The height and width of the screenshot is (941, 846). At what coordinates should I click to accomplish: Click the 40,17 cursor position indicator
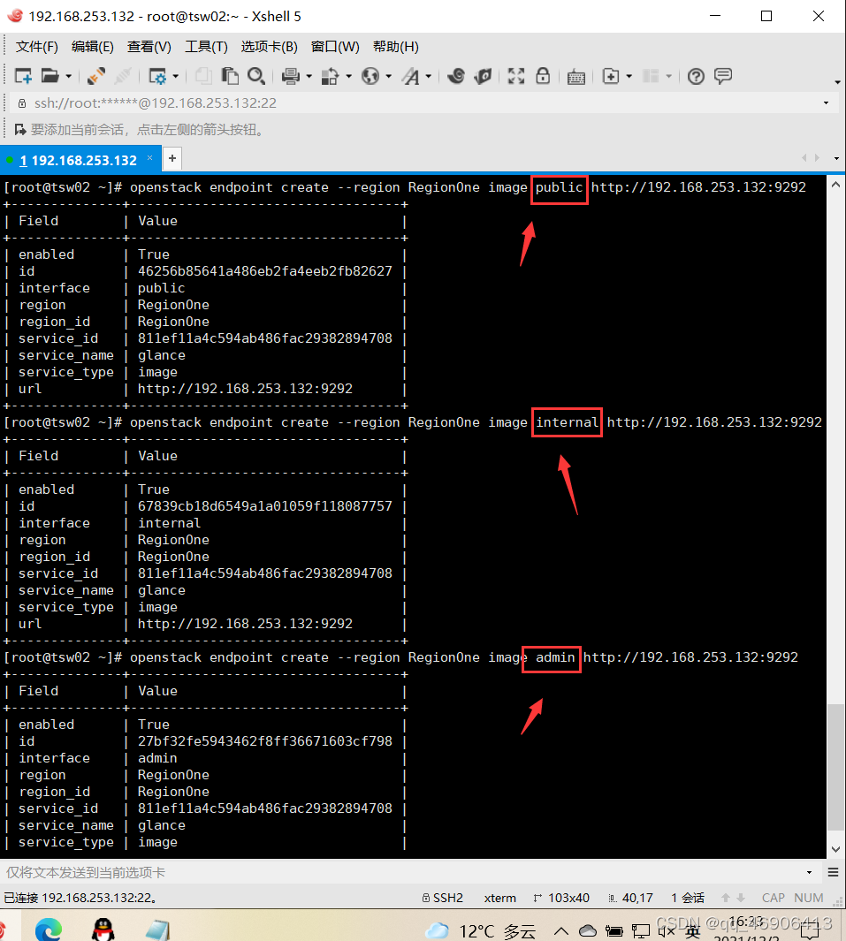coord(631,898)
